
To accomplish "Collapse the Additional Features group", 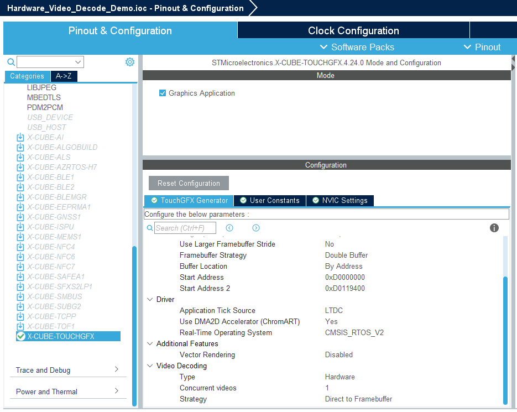I will pos(150,344).
